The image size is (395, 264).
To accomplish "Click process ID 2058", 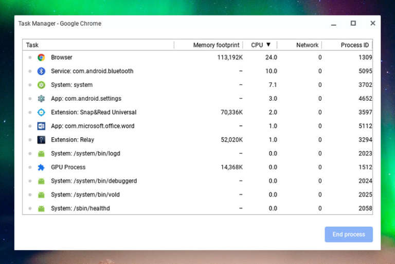I will click(365, 209).
